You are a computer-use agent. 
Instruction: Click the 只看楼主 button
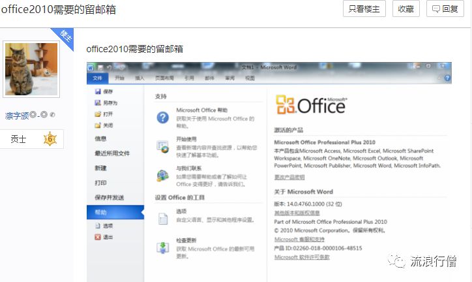click(364, 8)
